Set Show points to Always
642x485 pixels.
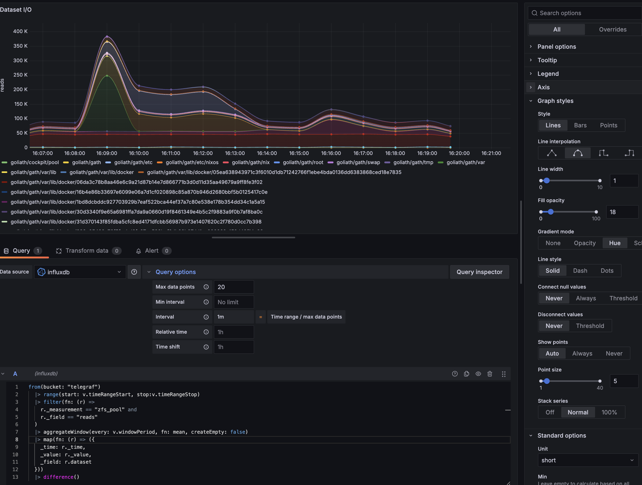click(x=582, y=353)
